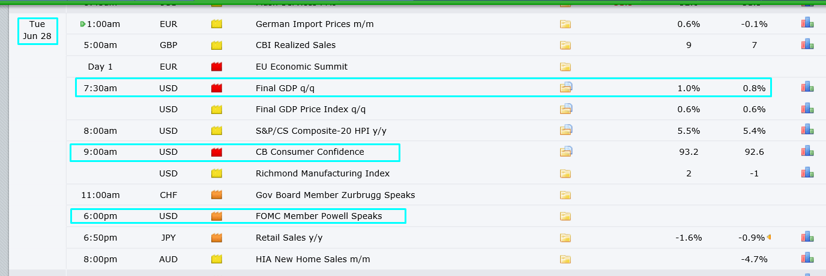Click the Tue Jun 28 date cell
The width and height of the screenshot is (826, 276).
(37, 31)
